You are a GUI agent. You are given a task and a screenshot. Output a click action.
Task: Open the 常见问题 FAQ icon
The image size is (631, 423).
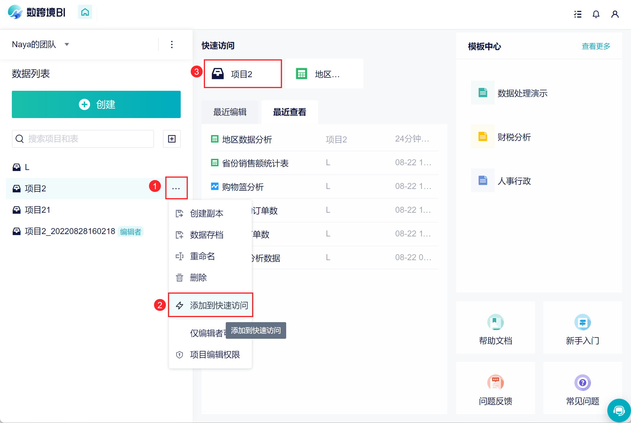pos(582,383)
